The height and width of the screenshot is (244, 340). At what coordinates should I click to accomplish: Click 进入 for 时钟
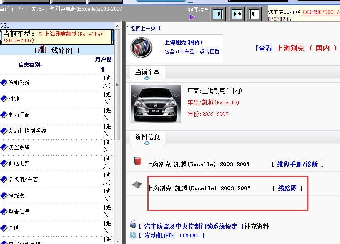point(107,98)
